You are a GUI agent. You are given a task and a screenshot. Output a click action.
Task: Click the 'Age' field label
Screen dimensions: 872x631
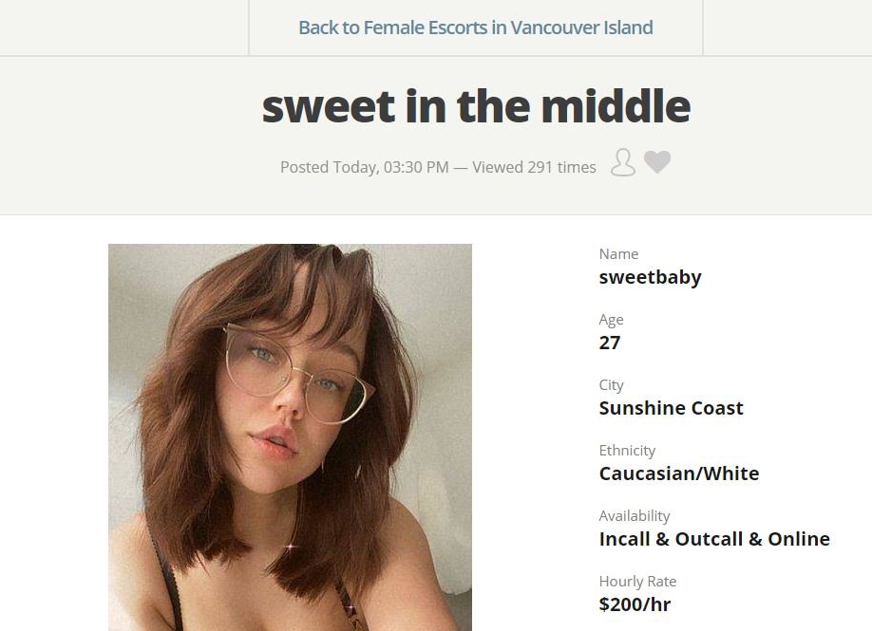coord(611,320)
